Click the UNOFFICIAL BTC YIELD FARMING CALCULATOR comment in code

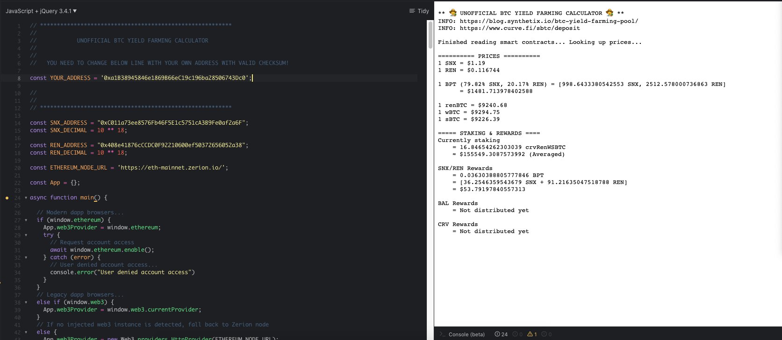point(143,41)
